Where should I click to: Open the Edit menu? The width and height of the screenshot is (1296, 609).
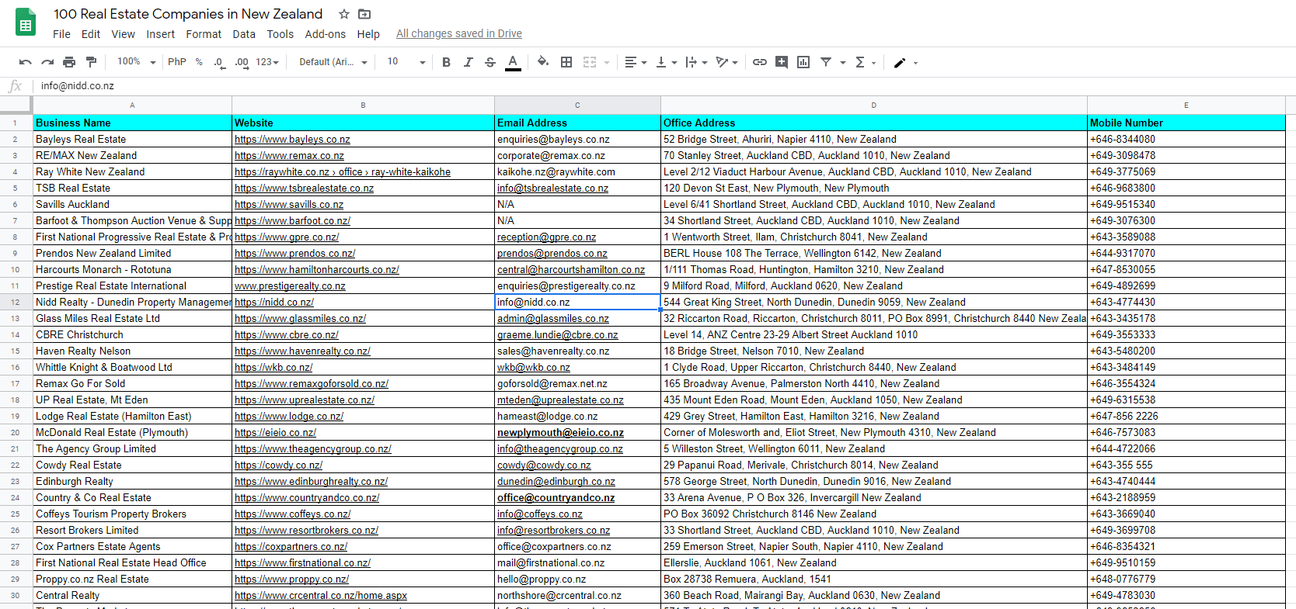pos(91,34)
